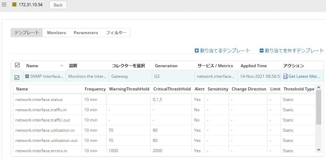
Task: Select the network.interface.traffic.out metric
Action: [43, 120]
